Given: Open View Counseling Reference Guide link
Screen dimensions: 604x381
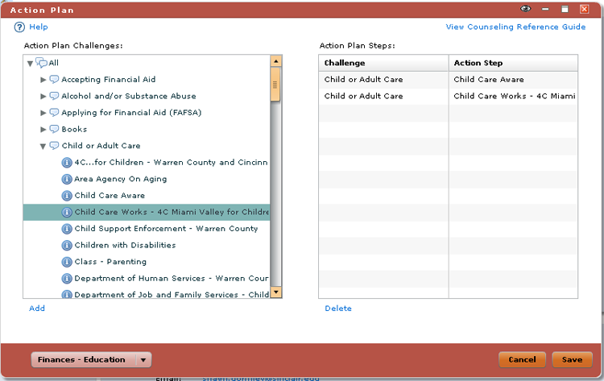Looking at the screenshot, I should tap(515, 27).
